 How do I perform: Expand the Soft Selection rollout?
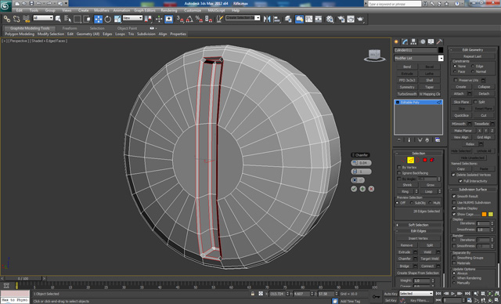pos(419,225)
